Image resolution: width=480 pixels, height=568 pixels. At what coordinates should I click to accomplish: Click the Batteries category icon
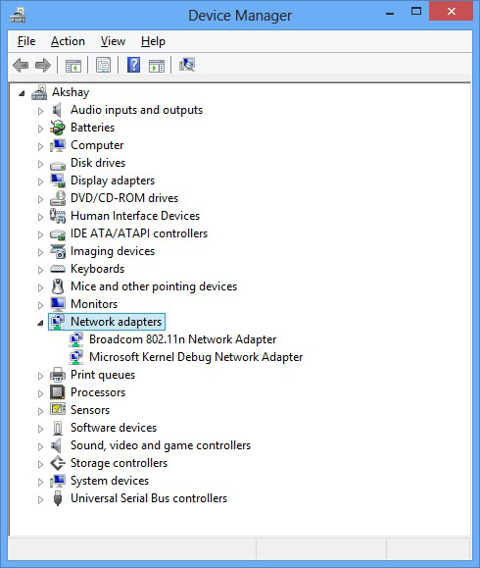pos(58,128)
